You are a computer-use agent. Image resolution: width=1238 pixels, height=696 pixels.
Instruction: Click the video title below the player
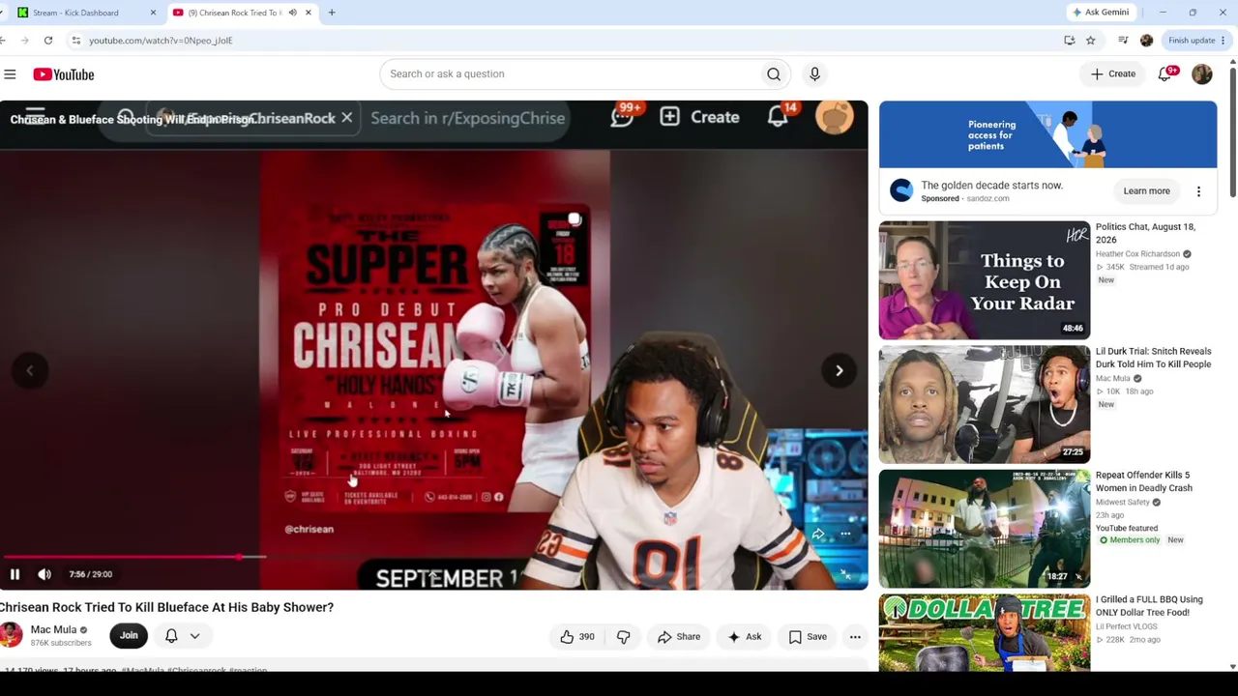pyautogui.click(x=167, y=607)
